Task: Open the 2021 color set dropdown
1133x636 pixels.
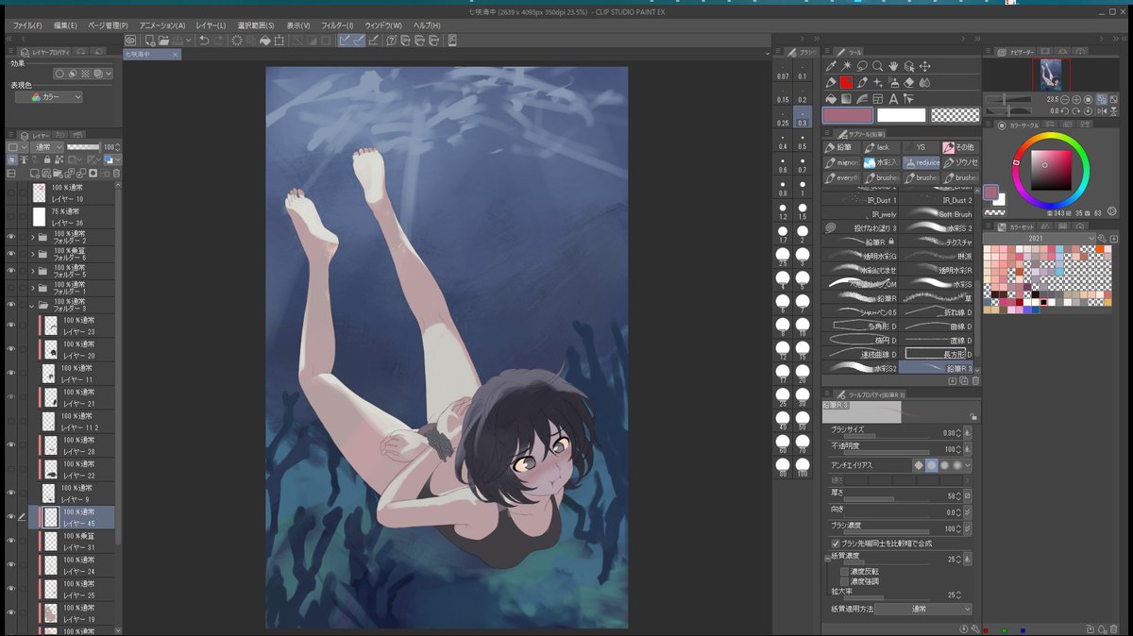Action: pyautogui.click(x=1039, y=238)
